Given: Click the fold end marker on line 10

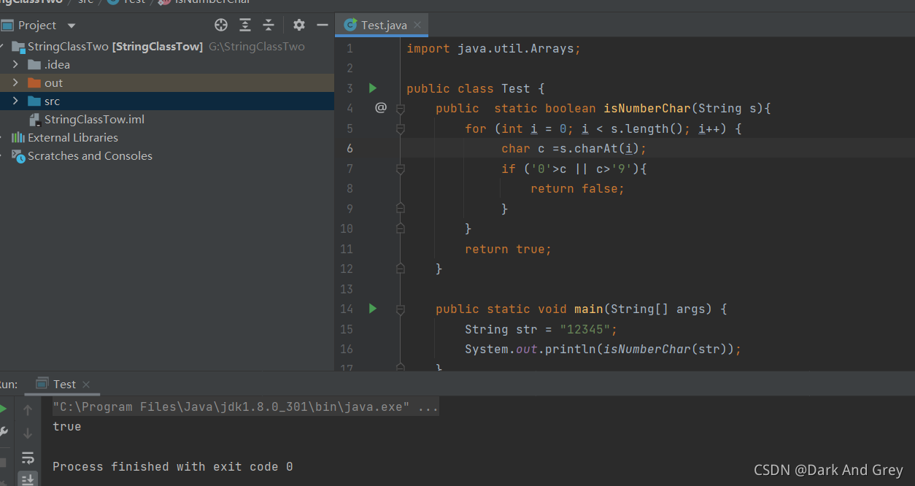Looking at the screenshot, I should point(400,228).
